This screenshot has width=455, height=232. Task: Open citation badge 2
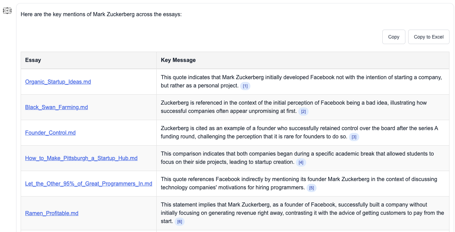point(303,112)
